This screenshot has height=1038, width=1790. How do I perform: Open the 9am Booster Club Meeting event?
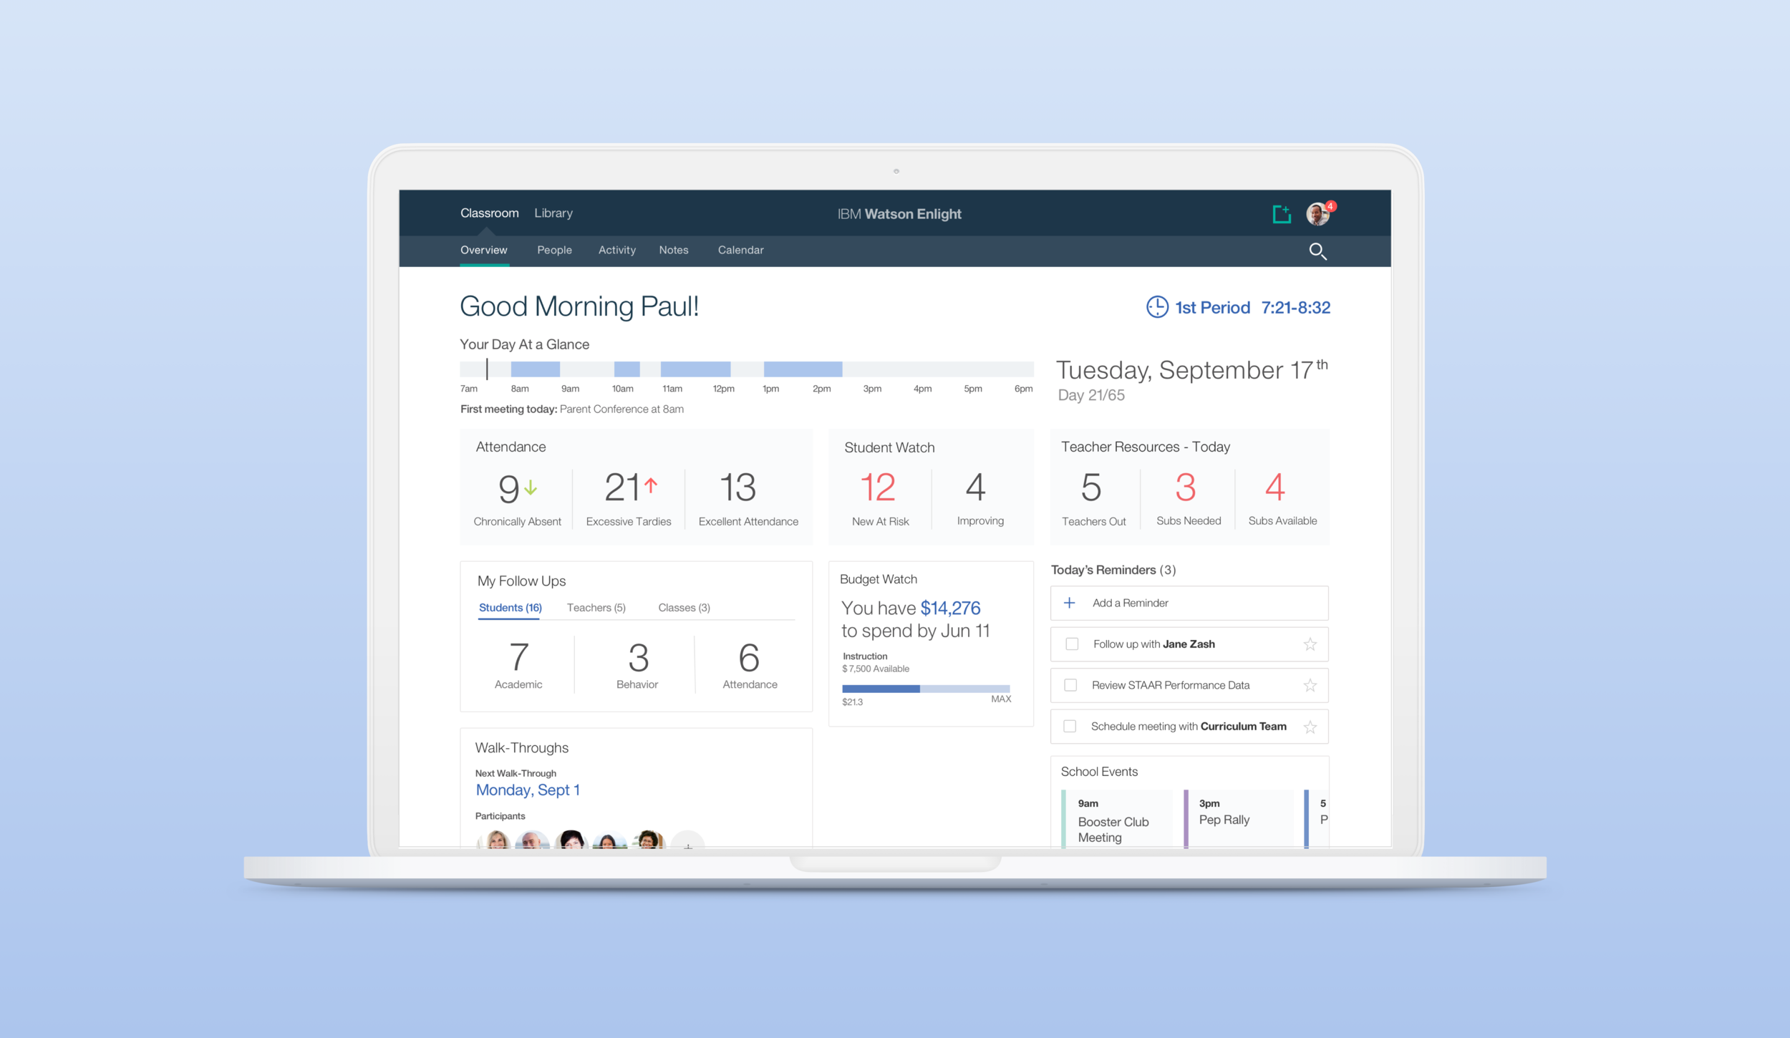[x=1116, y=820]
